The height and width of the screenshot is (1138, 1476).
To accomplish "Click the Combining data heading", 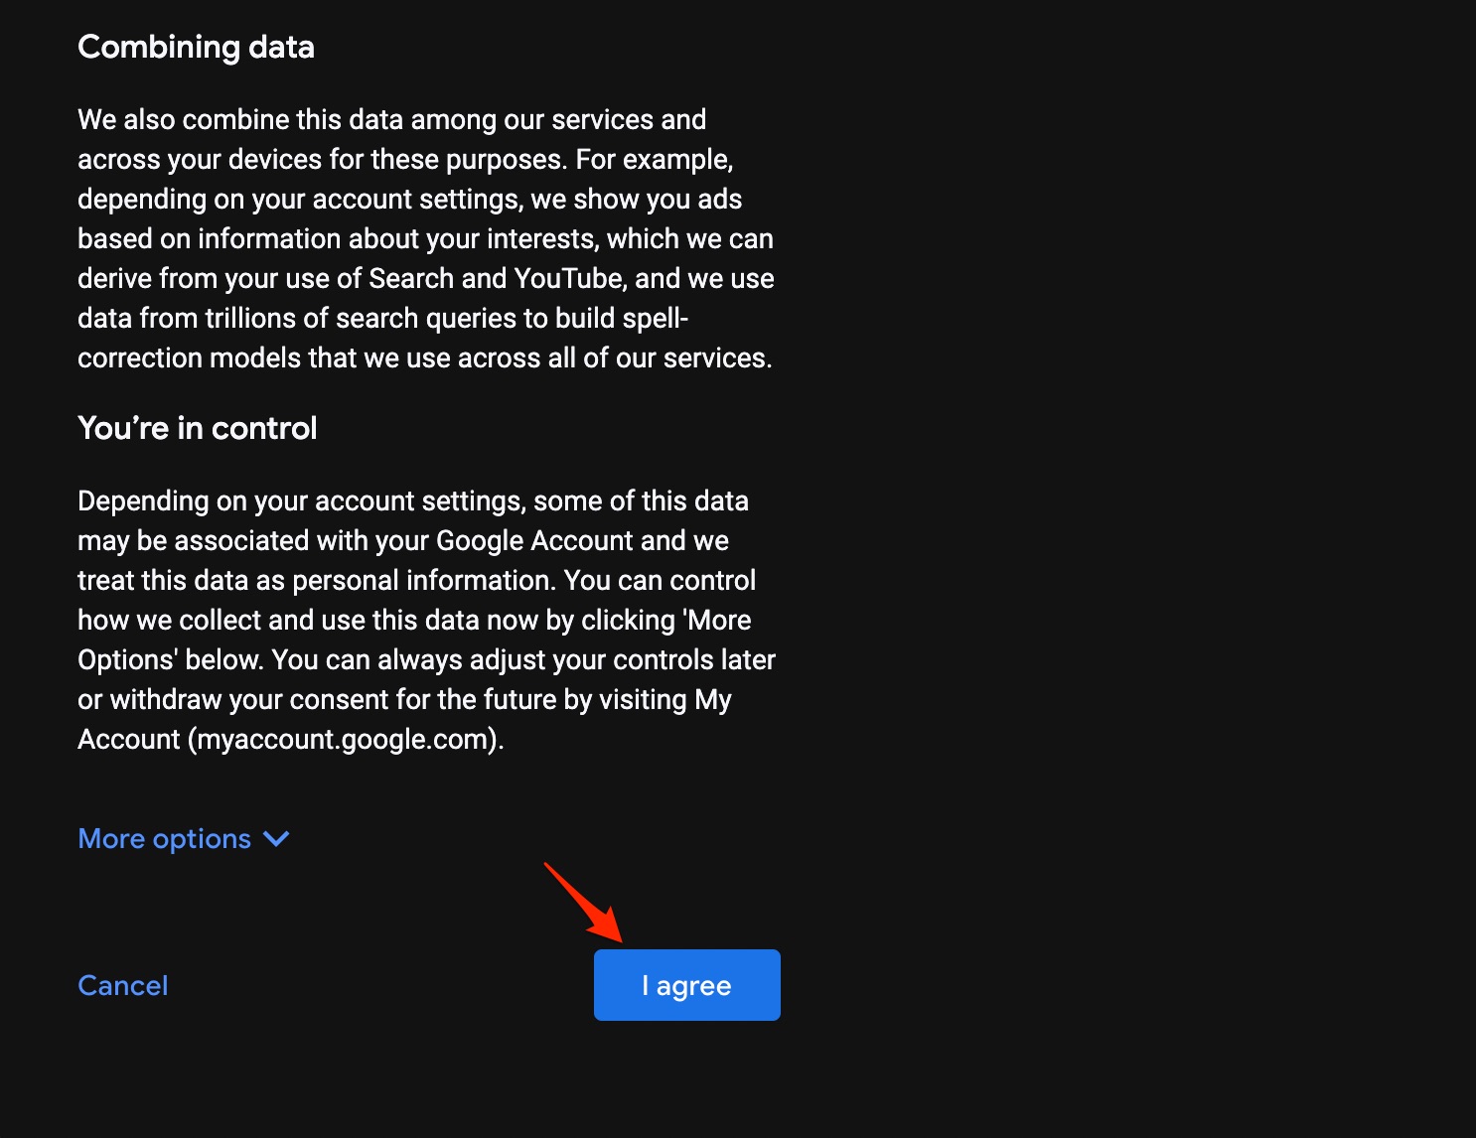I will click(x=196, y=47).
